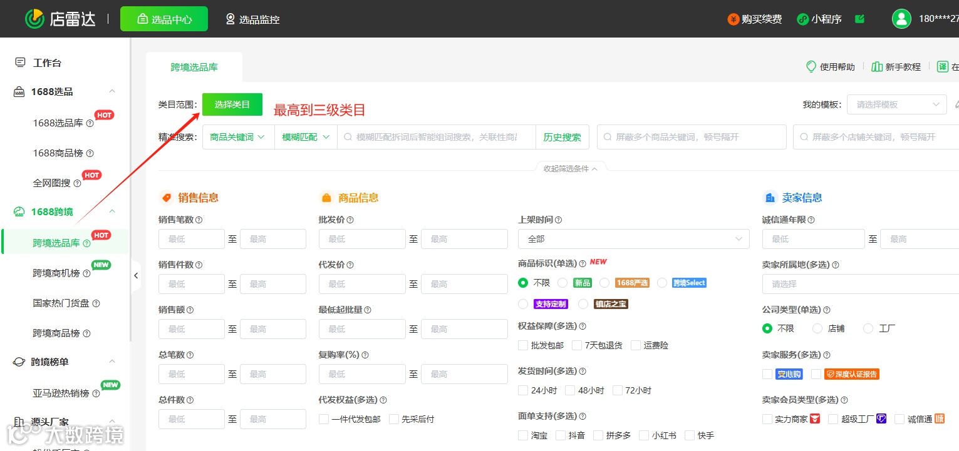Image resolution: width=959 pixels, height=451 pixels.
Task: Collapse the 跨境榜单 sidebar group
Action: 112,362
